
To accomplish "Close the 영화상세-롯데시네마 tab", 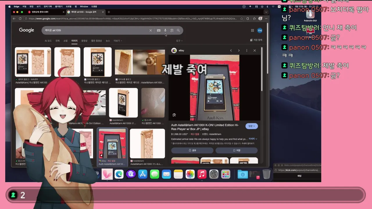I will [x=64, y=12].
